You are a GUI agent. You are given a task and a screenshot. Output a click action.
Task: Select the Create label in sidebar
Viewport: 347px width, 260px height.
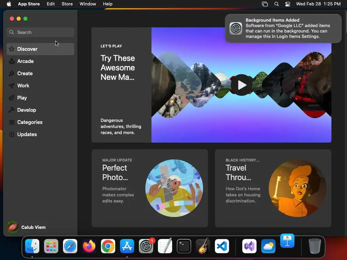(x=25, y=73)
